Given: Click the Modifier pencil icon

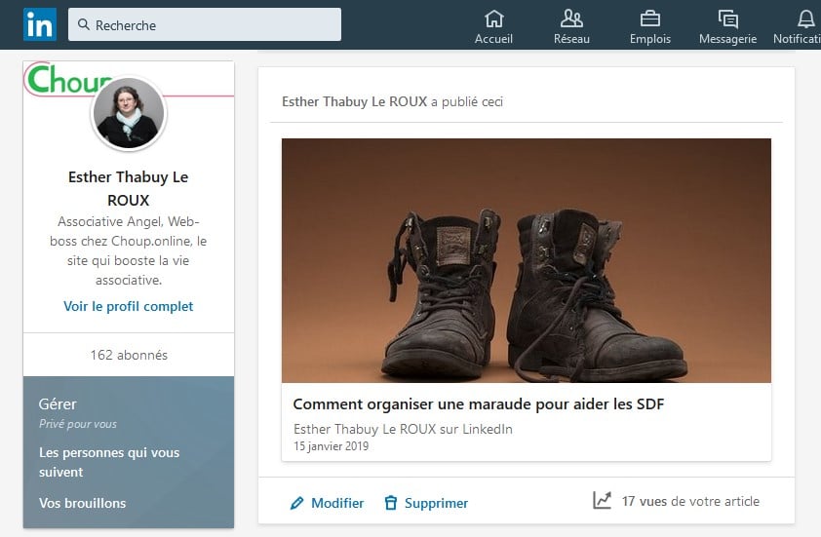Looking at the screenshot, I should tap(296, 503).
